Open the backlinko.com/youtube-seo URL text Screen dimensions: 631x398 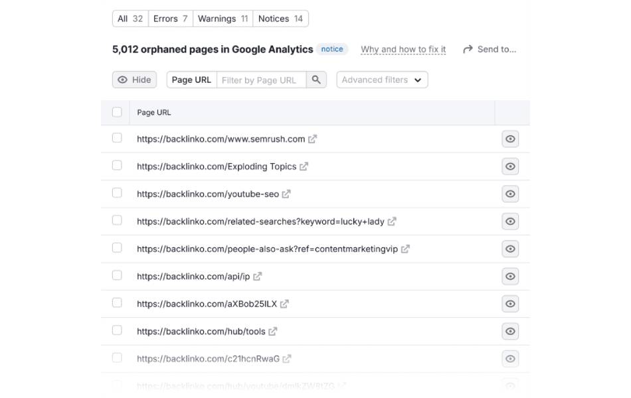point(208,194)
